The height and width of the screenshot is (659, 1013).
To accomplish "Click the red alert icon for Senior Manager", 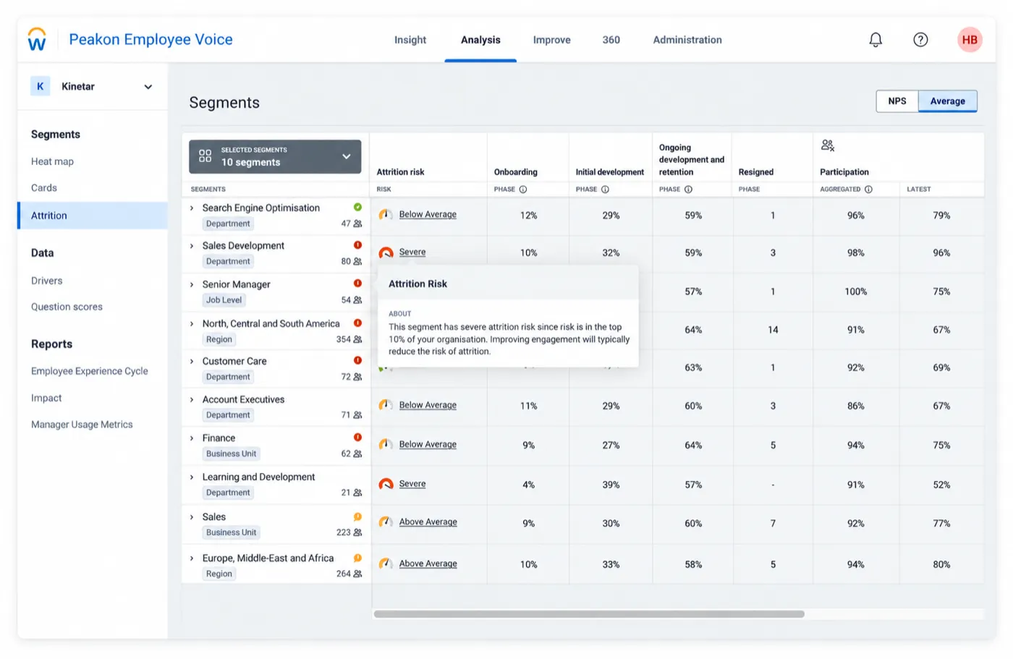I will point(357,284).
